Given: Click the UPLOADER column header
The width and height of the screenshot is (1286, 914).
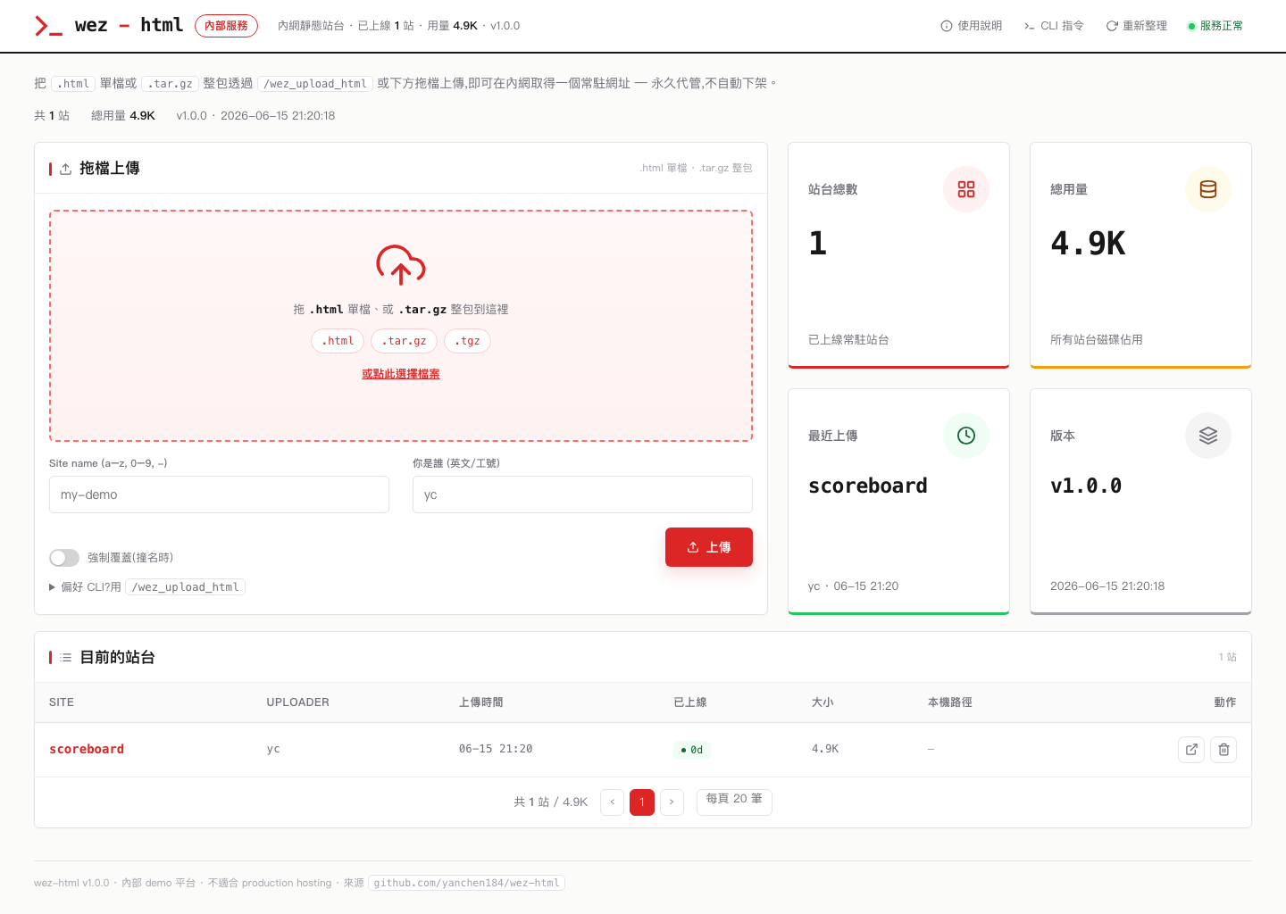Looking at the screenshot, I should tap(297, 702).
